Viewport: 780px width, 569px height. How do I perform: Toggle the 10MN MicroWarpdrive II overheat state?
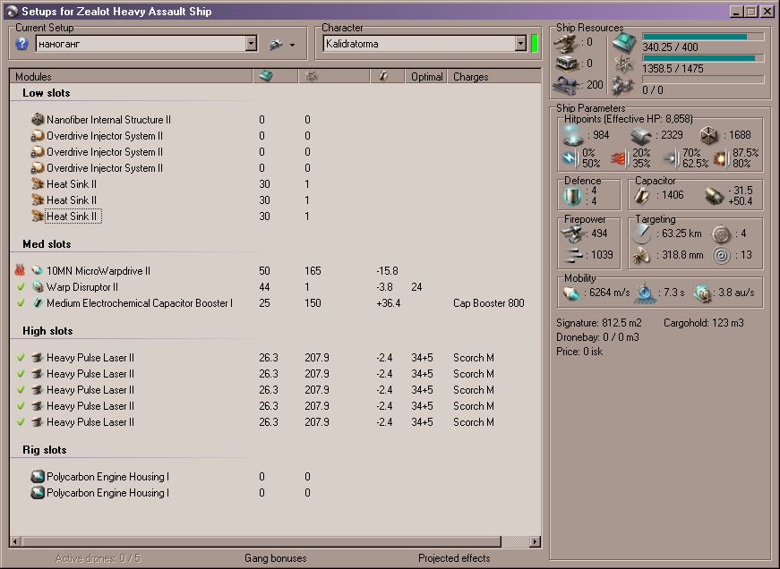pyautogui.click(x=21, y=270)
